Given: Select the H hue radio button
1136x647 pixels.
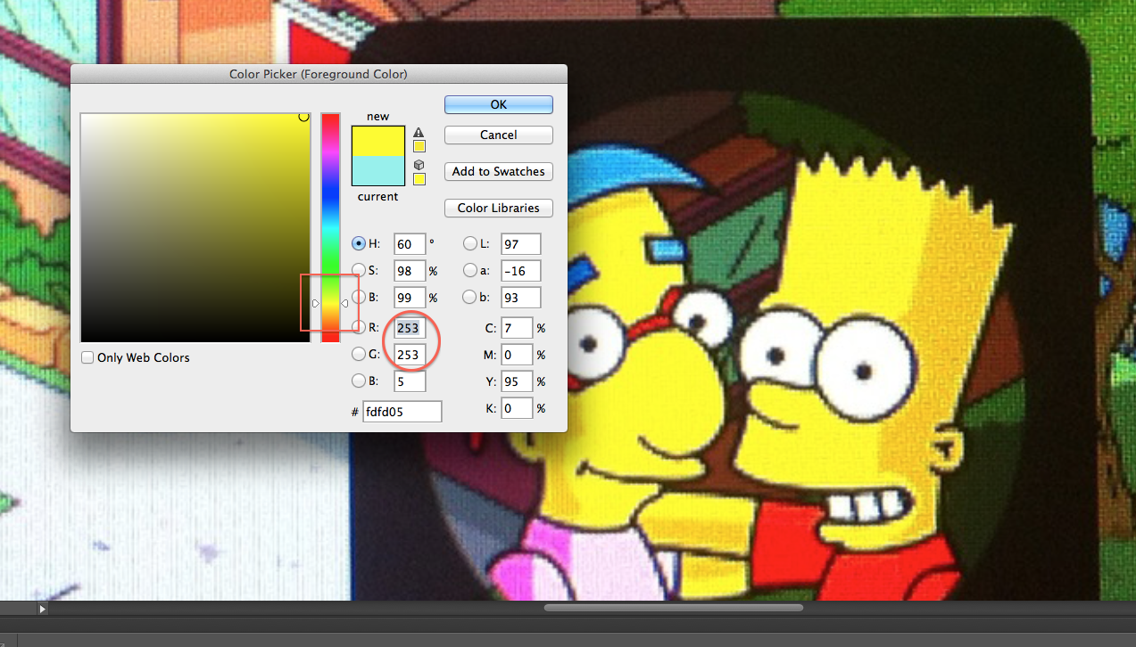Looking at the screenshot, I should [x=359, y=243].
